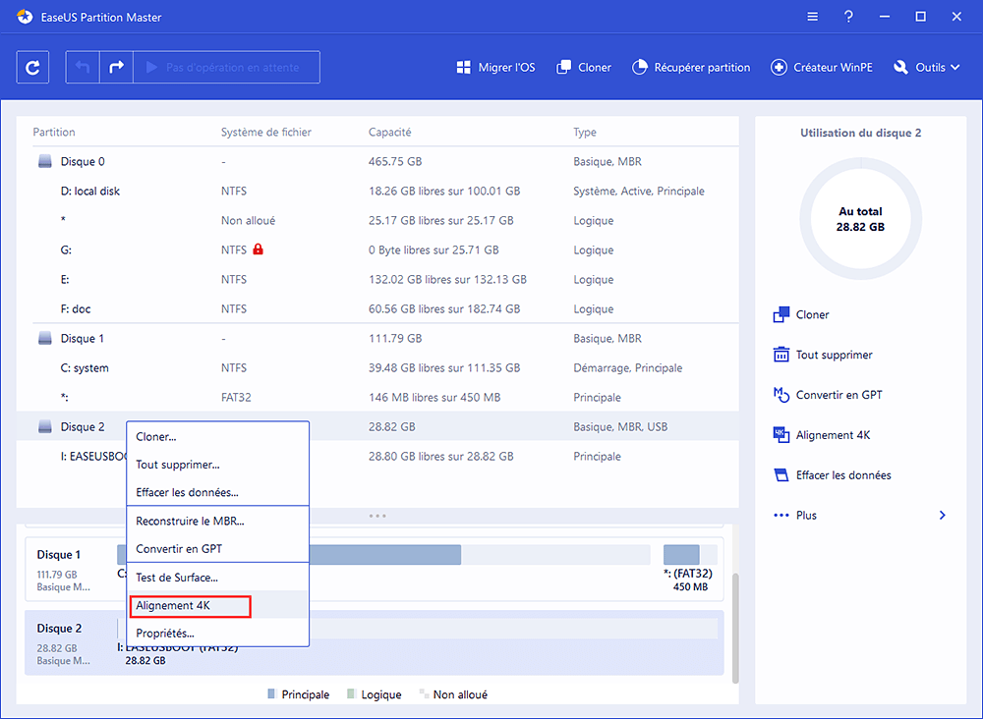Select Convertir en GPT in context menu
Image resolution: width=983 pixels, height=719 pixels.
click(218, 549)
